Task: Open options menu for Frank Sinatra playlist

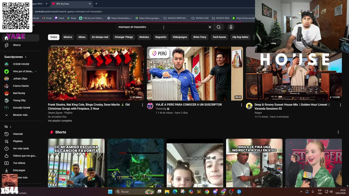Action: coord(142,105)
